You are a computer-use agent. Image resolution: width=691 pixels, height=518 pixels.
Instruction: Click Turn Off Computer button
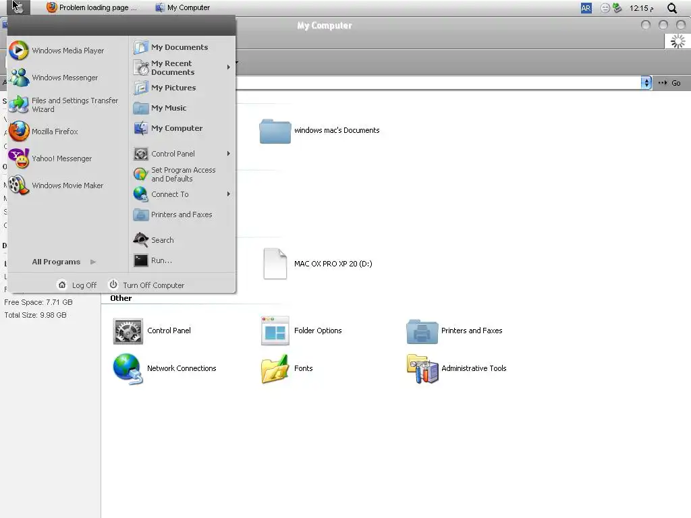146,285
